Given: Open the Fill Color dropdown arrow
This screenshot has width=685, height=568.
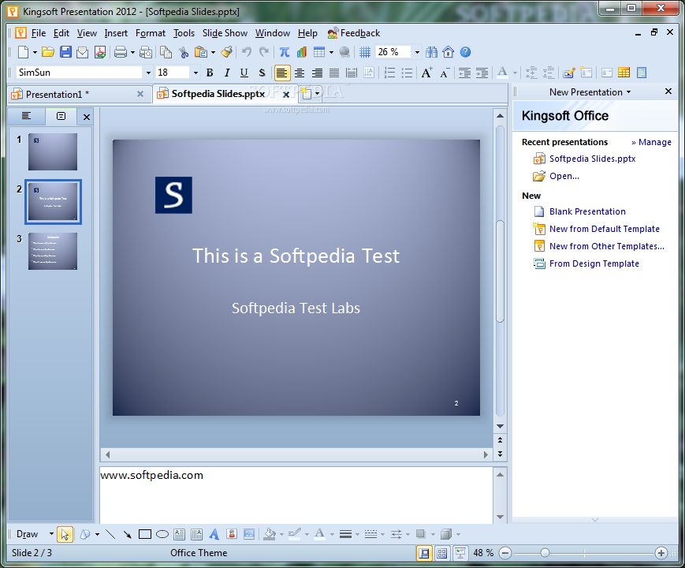Looking at the screenshot, I should tap(281, 534).
